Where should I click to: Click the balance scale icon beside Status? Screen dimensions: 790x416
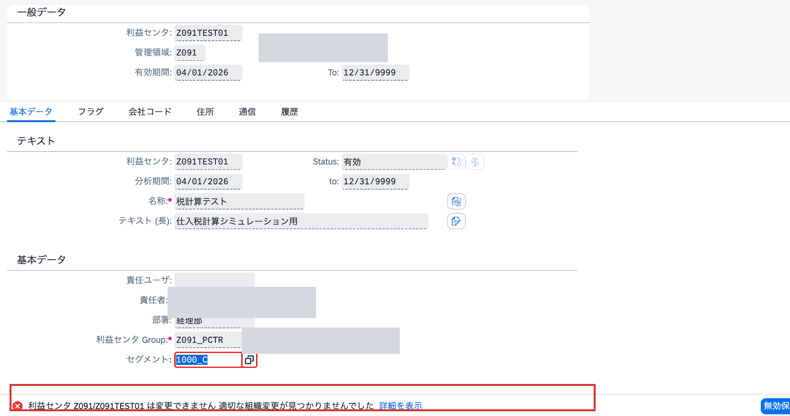[475, 162]
